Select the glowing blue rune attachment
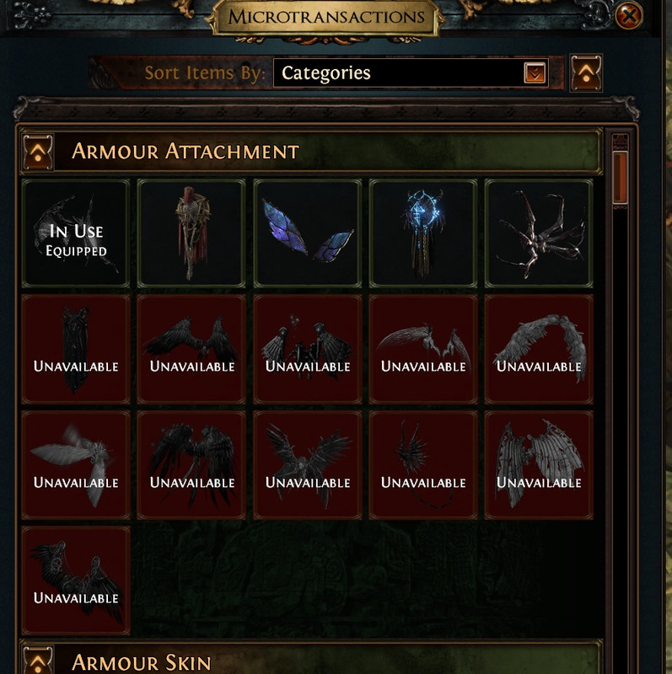 (423, 233)
